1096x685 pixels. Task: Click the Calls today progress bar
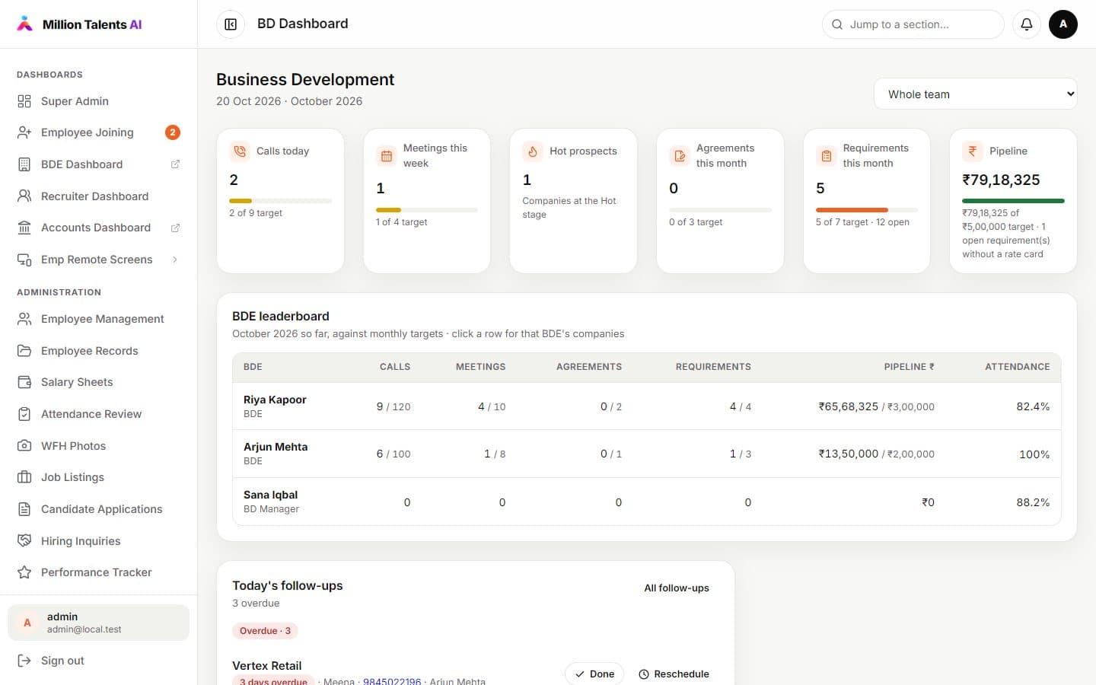click(280, 201)
